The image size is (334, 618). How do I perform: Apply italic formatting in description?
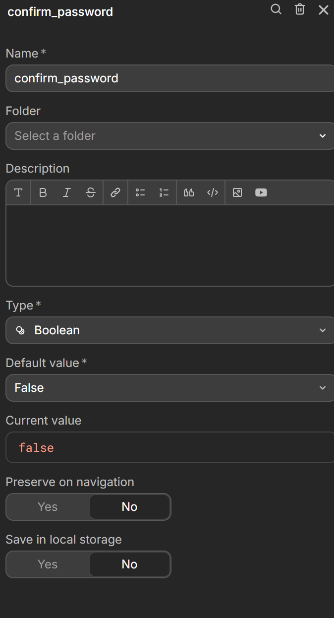pyautogui.click(x=67, y=193)
